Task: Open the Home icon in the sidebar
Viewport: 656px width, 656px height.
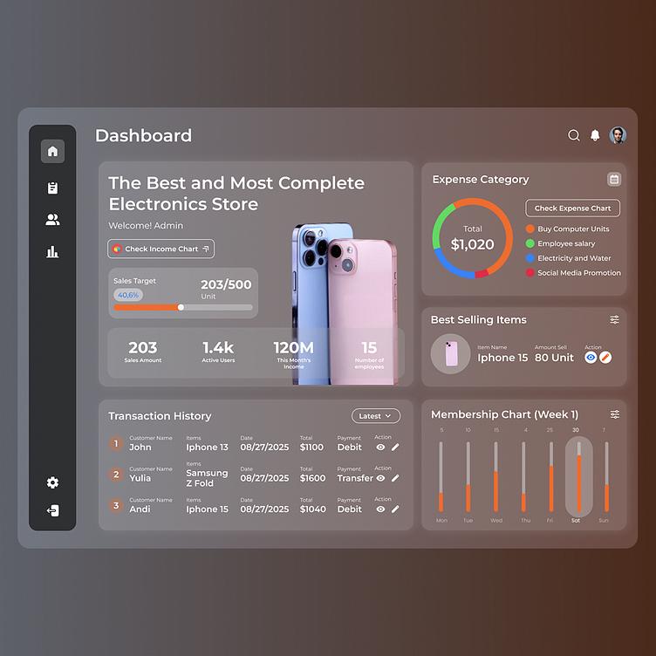Action: pyautogui.click(x=52, y=151)
